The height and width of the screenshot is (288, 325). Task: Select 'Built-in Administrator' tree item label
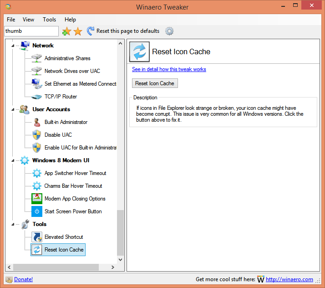pyautogui.click(x=66, y=122)
